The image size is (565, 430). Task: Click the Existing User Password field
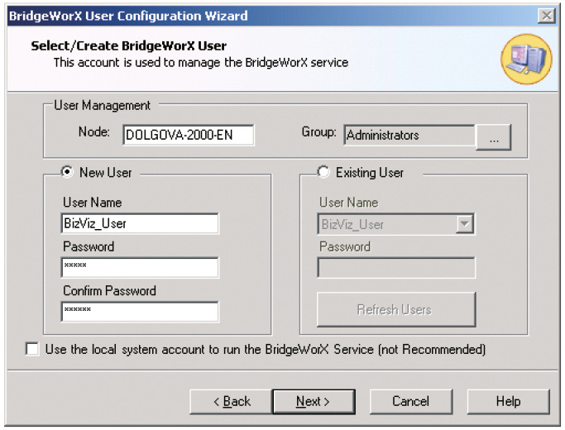point(396,268)
